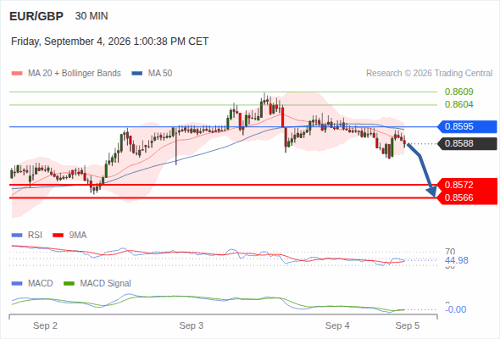Screen dimensions: 500x339
Task: Click the MACD Signal legend label
Action: [x=106, y=284]
